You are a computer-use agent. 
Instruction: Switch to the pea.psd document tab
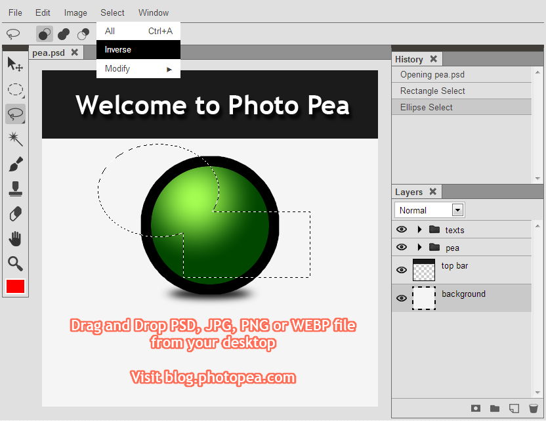pyautogui.click(x=49, y=53)
